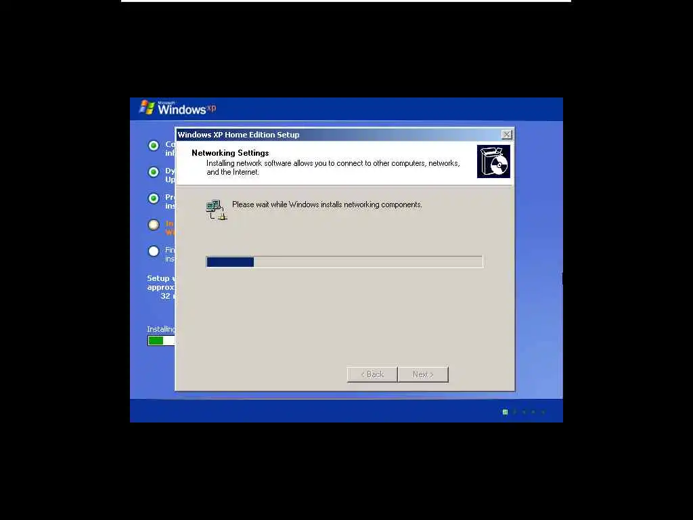Select the second completed setup step indicator
The height and width of the screenshot is (520, 693).
(154, 172)
